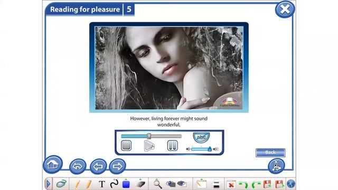Save with the first floppy disk icon

(x=267, y=184)
